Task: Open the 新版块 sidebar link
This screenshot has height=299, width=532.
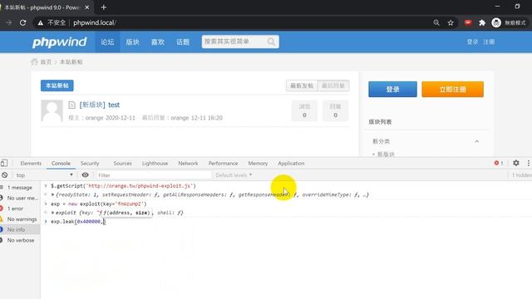Action: (386, 154)
